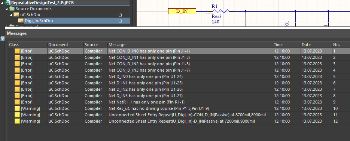
Task: Select error Net NetR1_1 has only one pin
Action: (x=179, y=102)
